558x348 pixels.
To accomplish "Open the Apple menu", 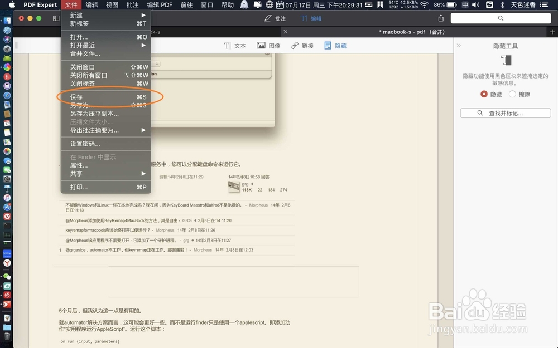I will pyautogui.click(x=12, y=4).
